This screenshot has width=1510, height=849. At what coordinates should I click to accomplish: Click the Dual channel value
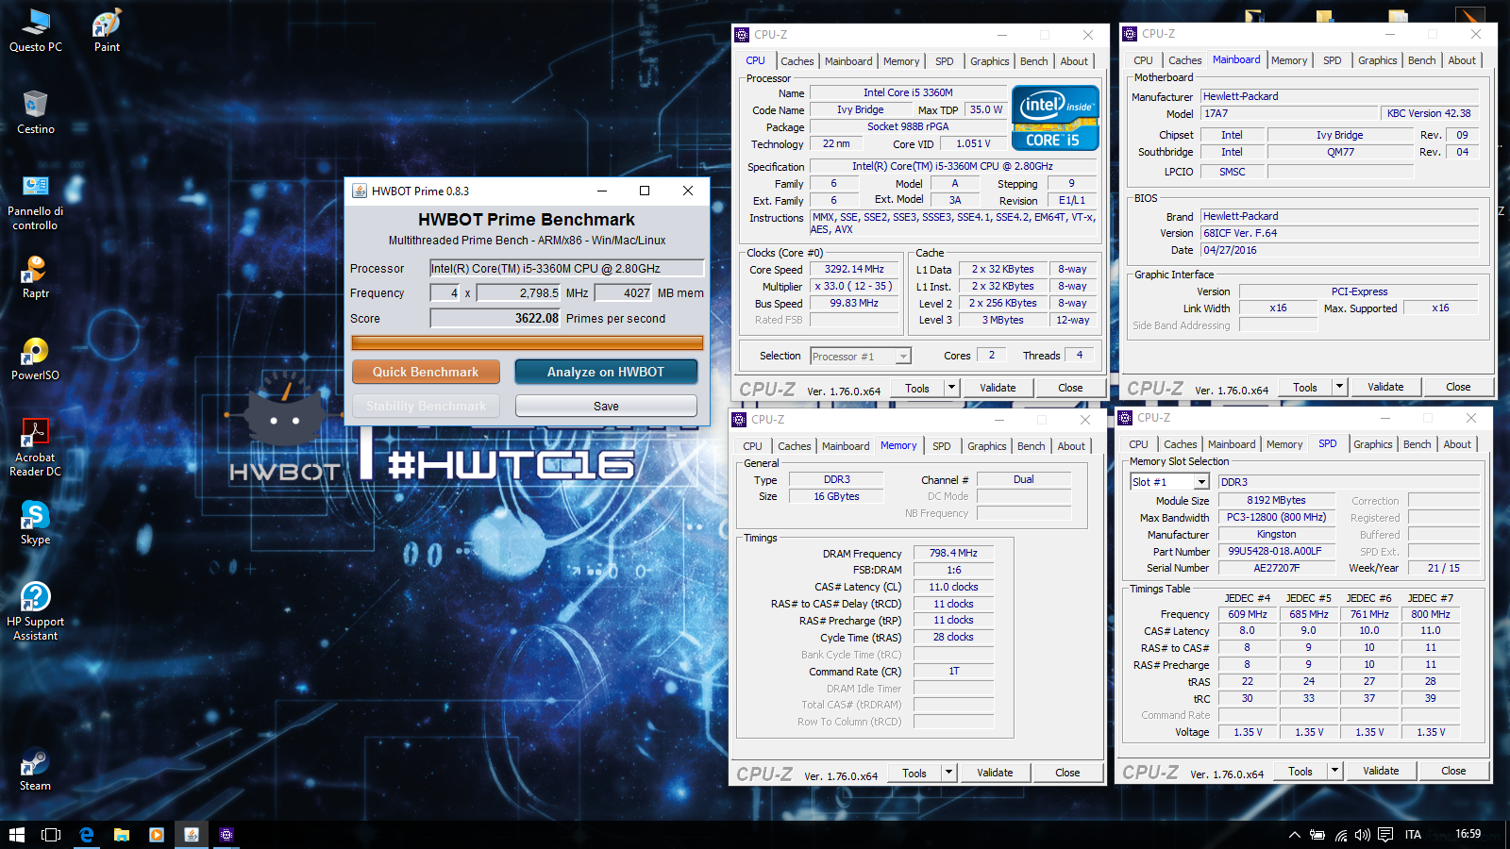click(1024, 479)
